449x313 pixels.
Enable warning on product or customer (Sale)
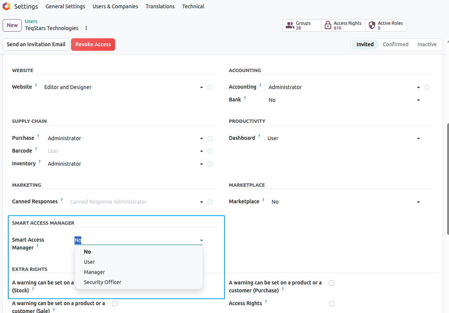[x=115, y=304]
